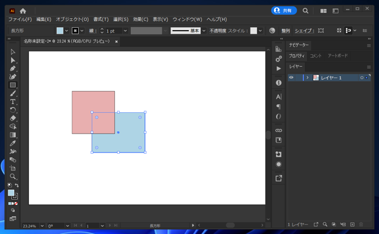
Task: Open brush definition 基本 dropdown
Action: click(x=204, y=31)
